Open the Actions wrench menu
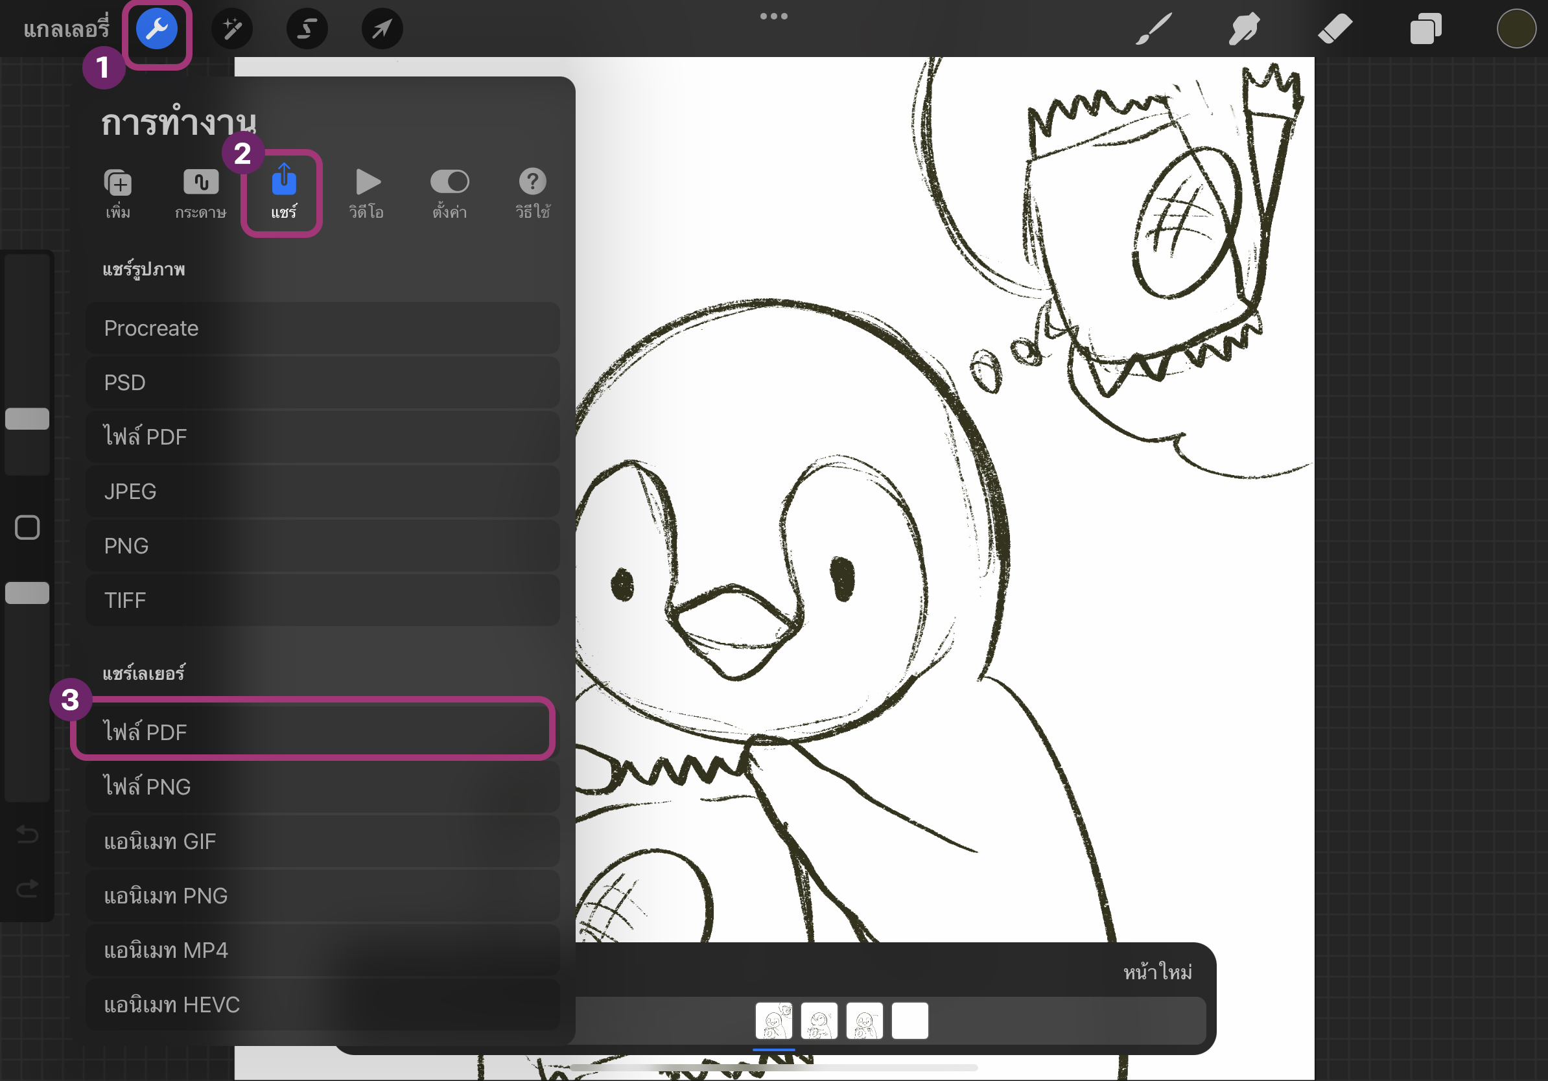1548x1081 pixels. (156, 29)
